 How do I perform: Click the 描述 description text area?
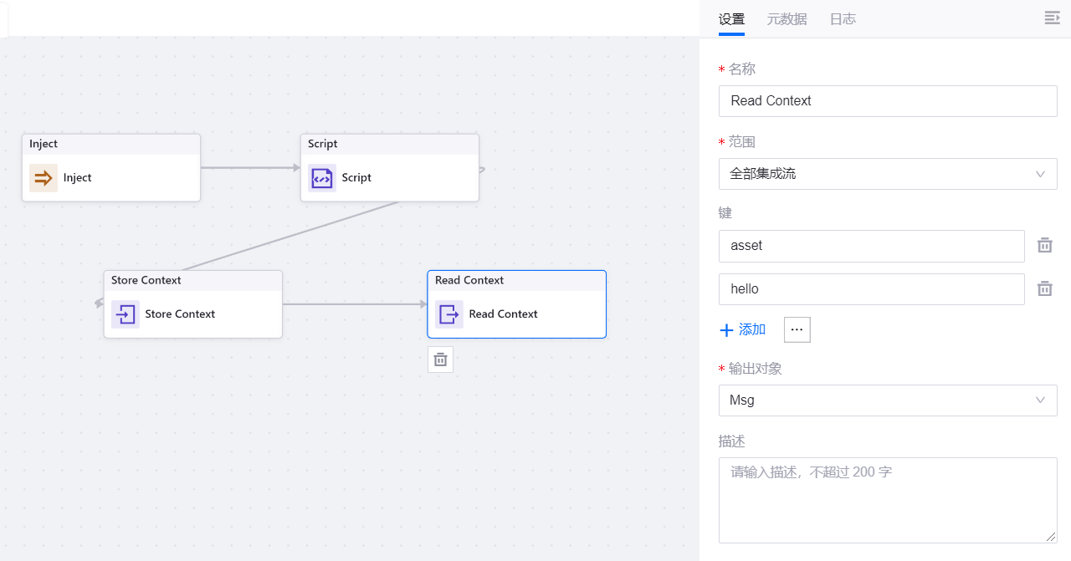pos(887,500)
